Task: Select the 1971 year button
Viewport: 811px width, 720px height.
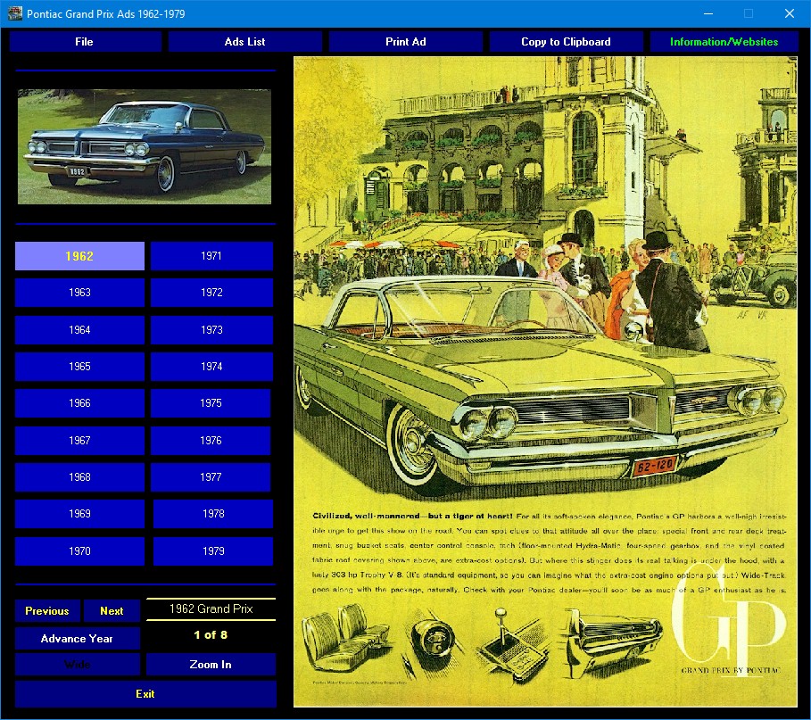Action: tap(211, 256)
